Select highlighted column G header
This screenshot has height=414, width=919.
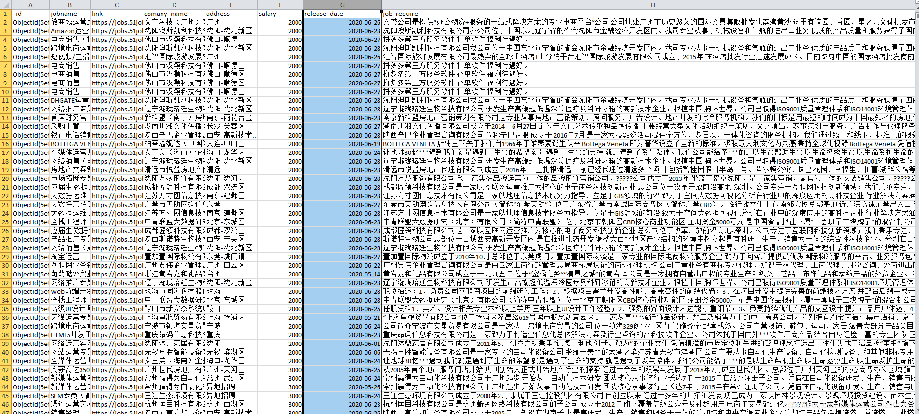point(342,5)
